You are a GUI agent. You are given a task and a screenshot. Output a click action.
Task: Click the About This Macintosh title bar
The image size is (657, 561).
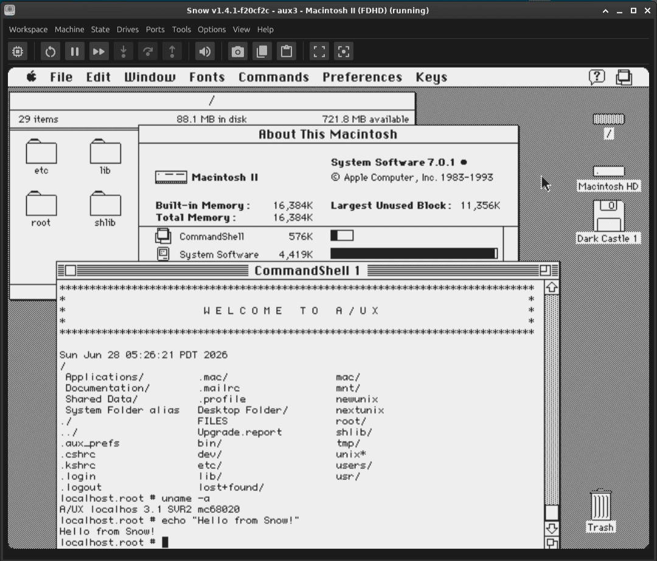click(328, 134)
